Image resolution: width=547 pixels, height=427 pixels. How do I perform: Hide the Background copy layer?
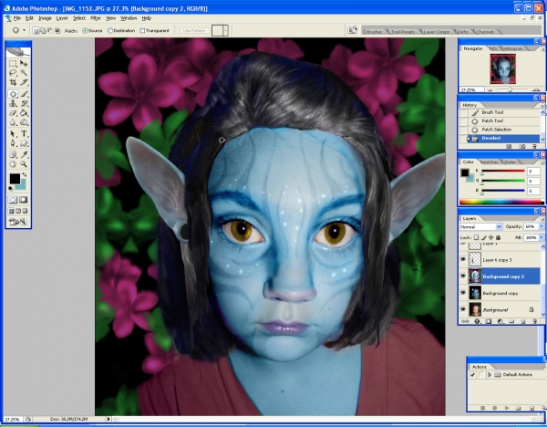coord(463,293)
